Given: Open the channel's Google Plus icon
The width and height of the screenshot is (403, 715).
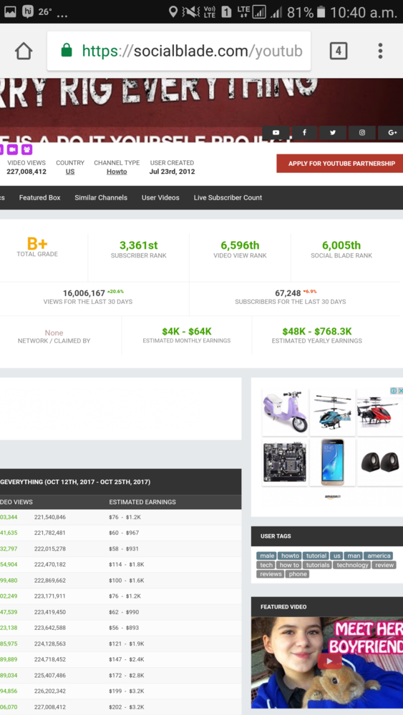Looking at the screenshot, I should click(391, 132).
